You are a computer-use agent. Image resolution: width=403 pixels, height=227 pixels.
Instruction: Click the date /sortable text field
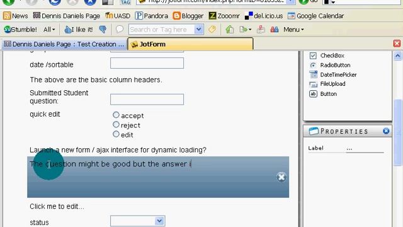(x=147, y=63)
